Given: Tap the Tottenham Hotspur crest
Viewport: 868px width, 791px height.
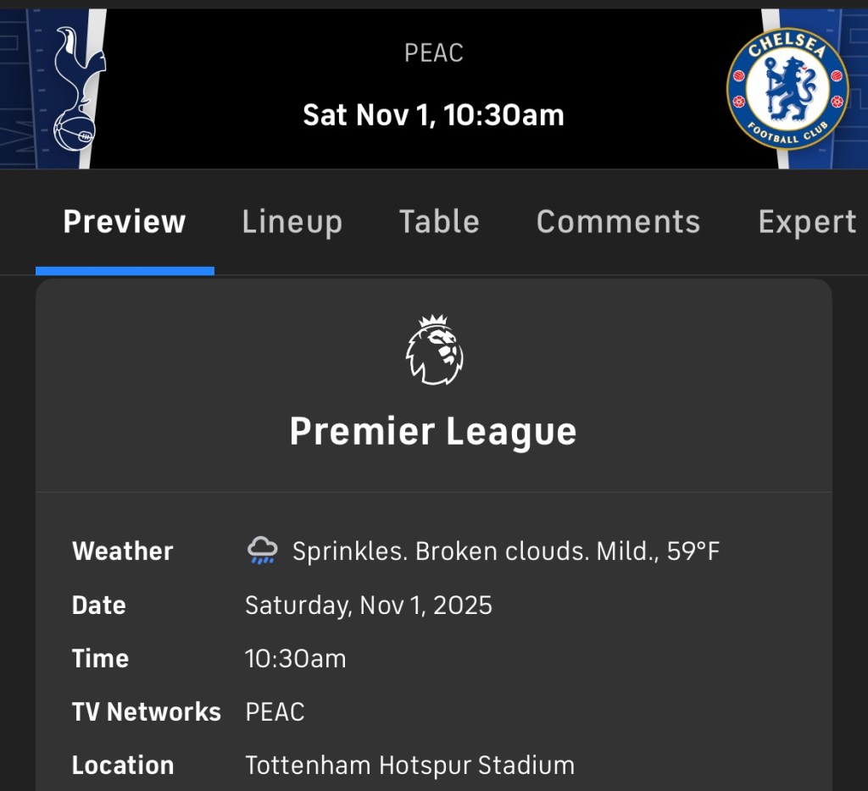Looking at the screenshot, I should click(x=75, y=88).
